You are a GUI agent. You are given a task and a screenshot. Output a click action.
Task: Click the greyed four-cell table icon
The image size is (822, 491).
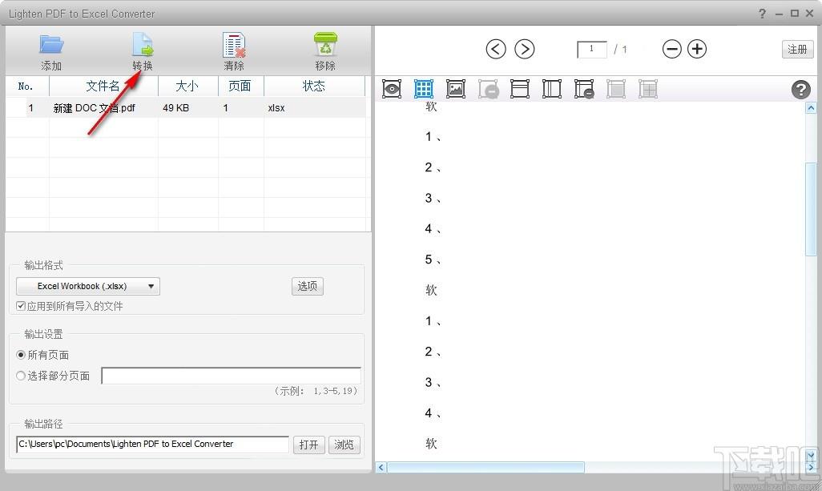648,89
